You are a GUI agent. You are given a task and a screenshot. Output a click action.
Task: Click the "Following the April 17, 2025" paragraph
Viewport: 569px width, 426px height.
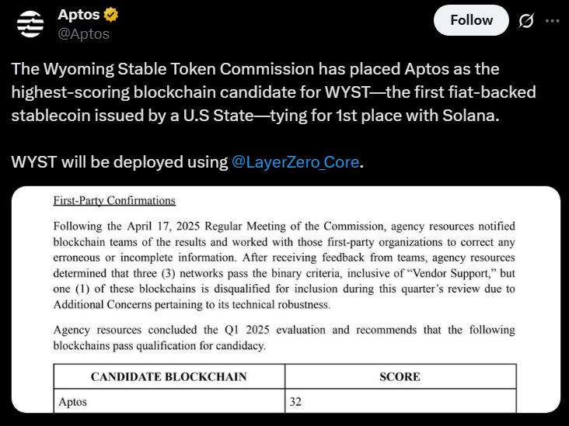coord(284,258)
